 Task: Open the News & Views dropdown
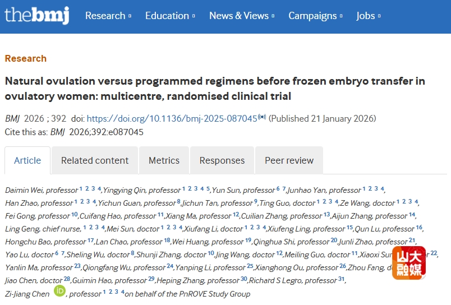[242, 16]
